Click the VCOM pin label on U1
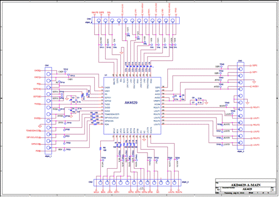279x197 pixels. (x=157, y=104)
